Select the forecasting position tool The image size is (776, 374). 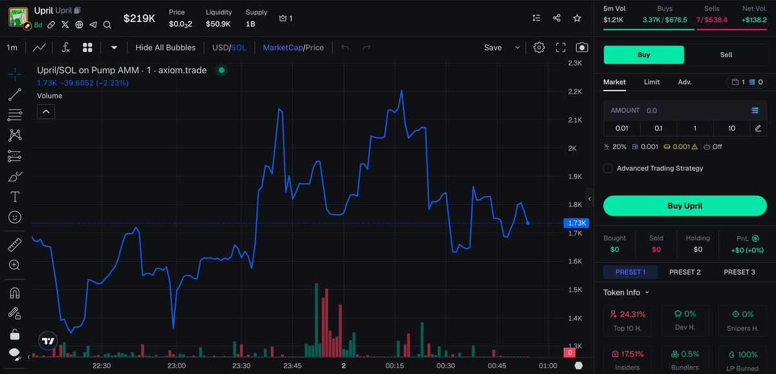pyautogui.click(x=15, y=156)
